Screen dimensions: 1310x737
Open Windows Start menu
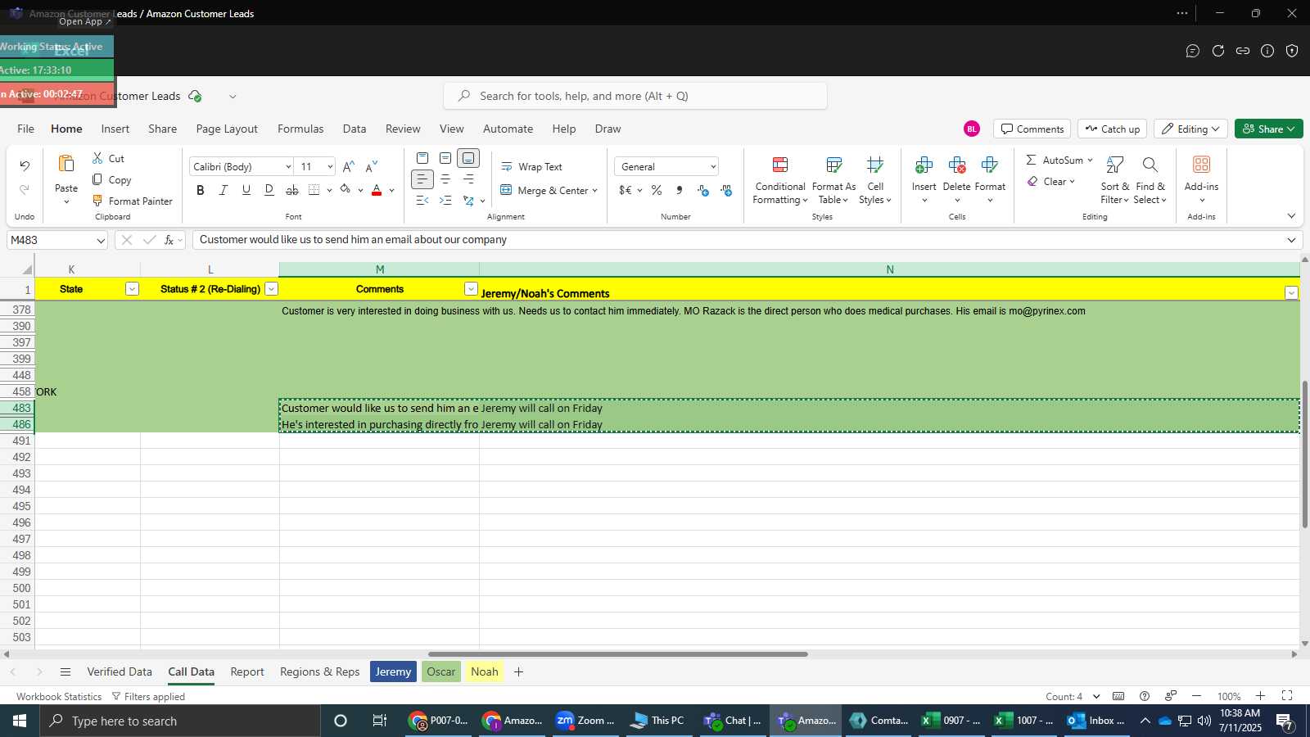coord(20,721)
